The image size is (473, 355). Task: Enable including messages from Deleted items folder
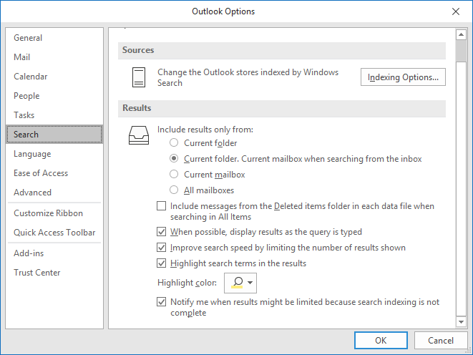[x=162, y=206]
